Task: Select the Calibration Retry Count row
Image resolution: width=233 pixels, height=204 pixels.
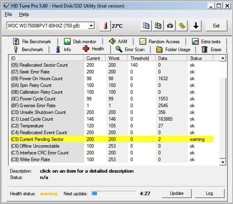Action: [x=112, y=92]
